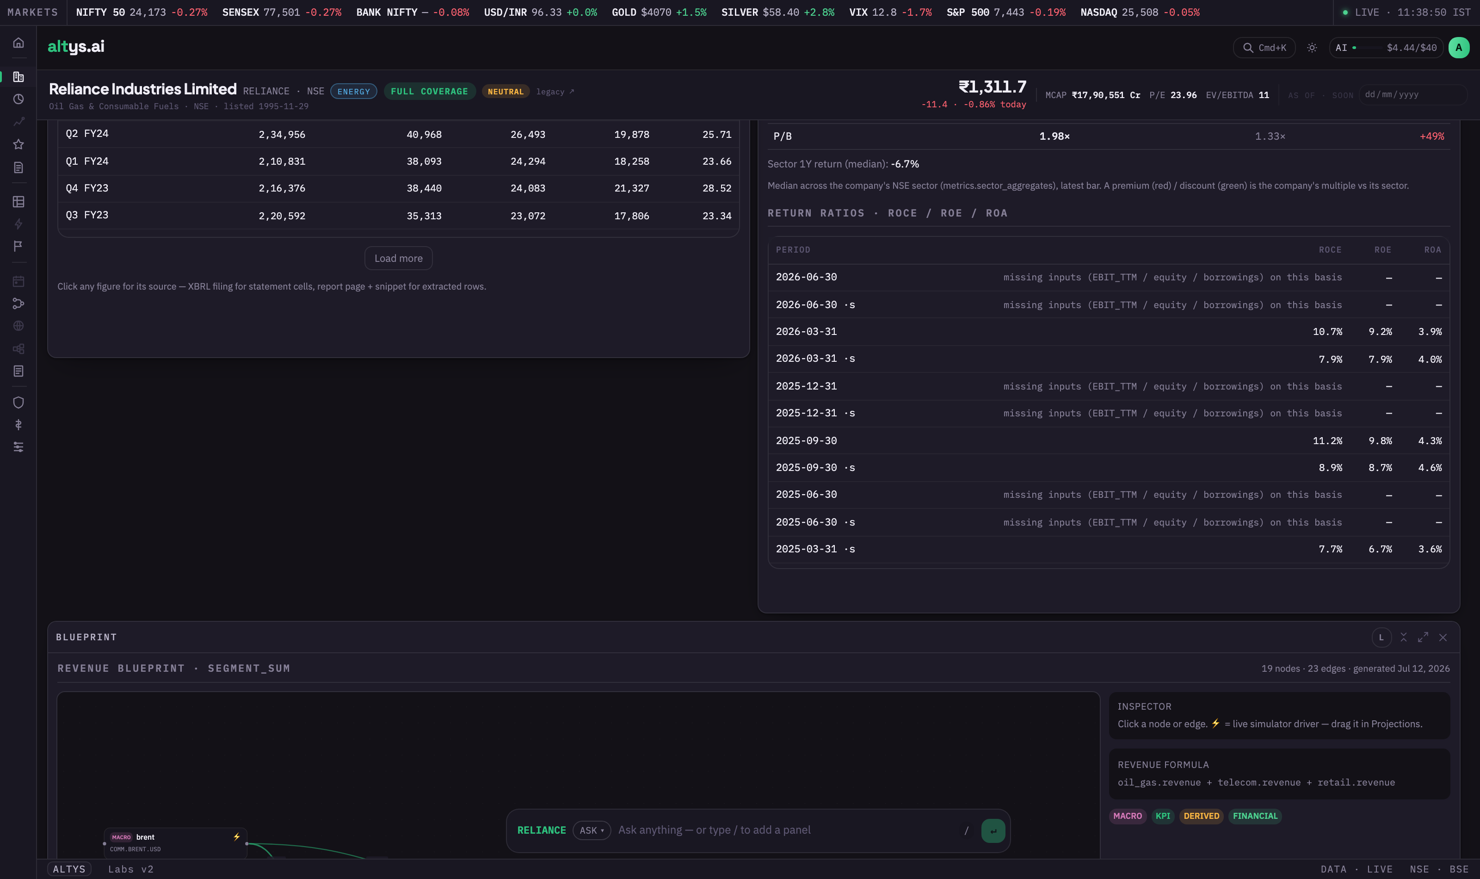
Task: Open the currency symbol sidebar icon
Action: click(x=18, y=425)
